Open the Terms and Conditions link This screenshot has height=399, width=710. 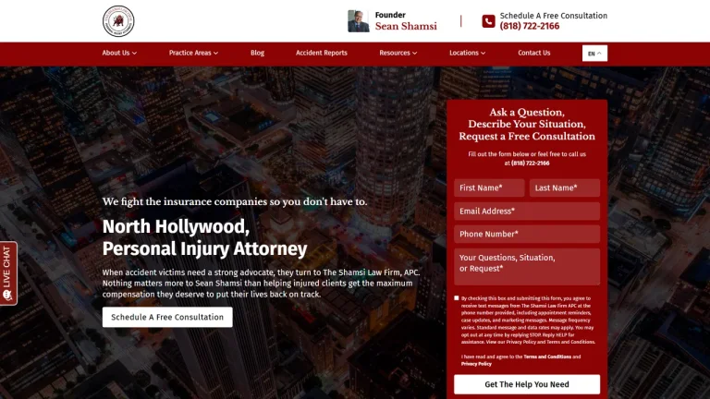tap(547, 357)
